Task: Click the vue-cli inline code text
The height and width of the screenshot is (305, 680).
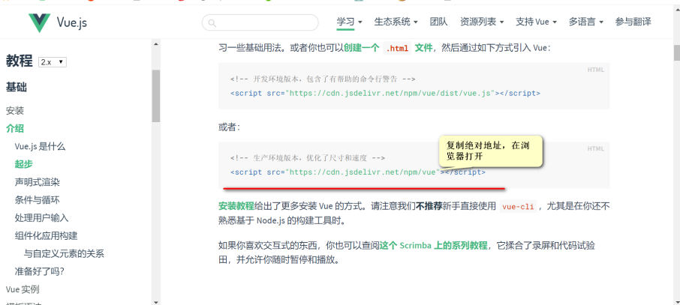Action: (518, 207)
